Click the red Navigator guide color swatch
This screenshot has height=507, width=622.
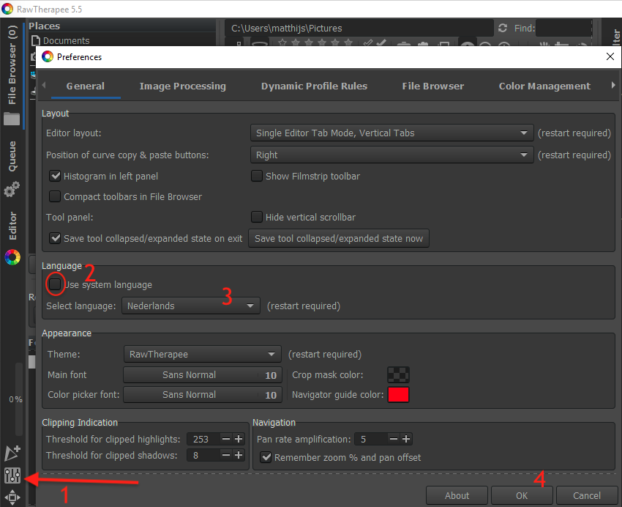pos(398,395)
